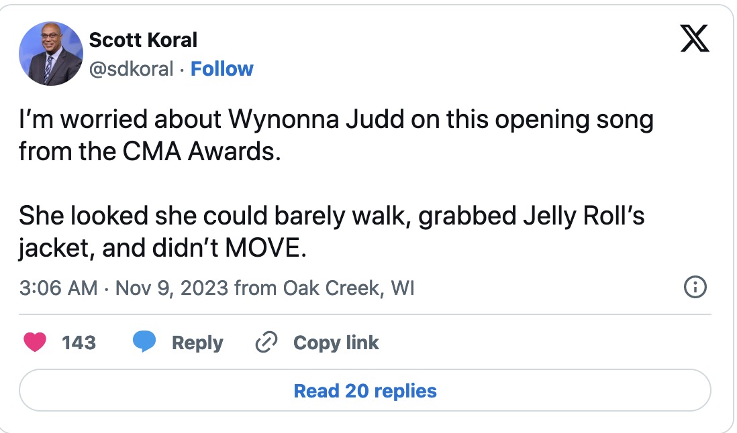Click the chain link icon
Viewport: 737px width, 433px height.
pos(266,343)
